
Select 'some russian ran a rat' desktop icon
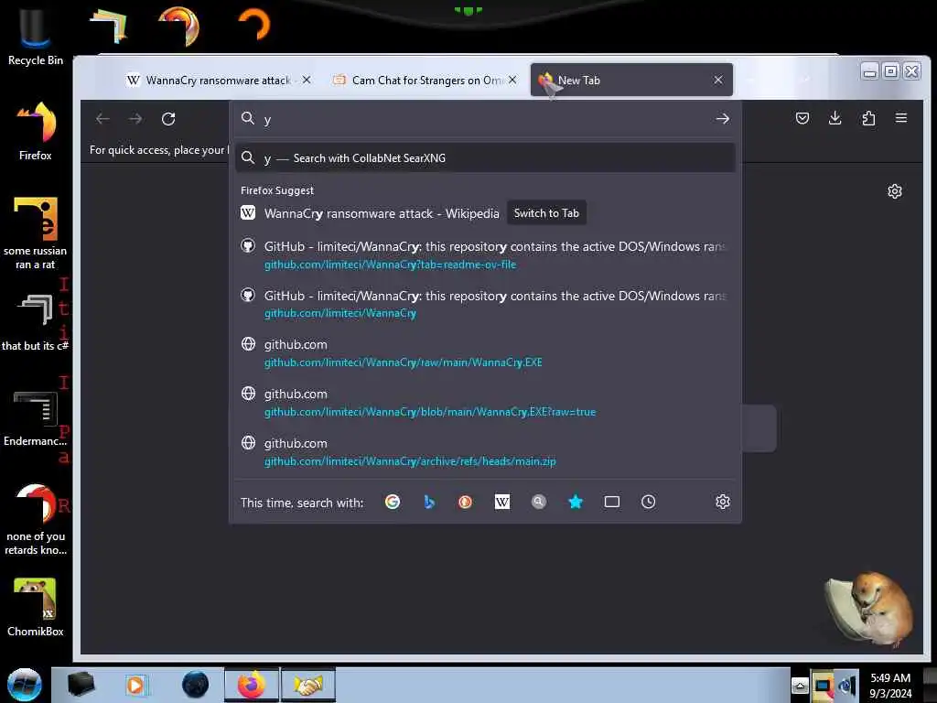pyautogui.click(x=36, y=233)
